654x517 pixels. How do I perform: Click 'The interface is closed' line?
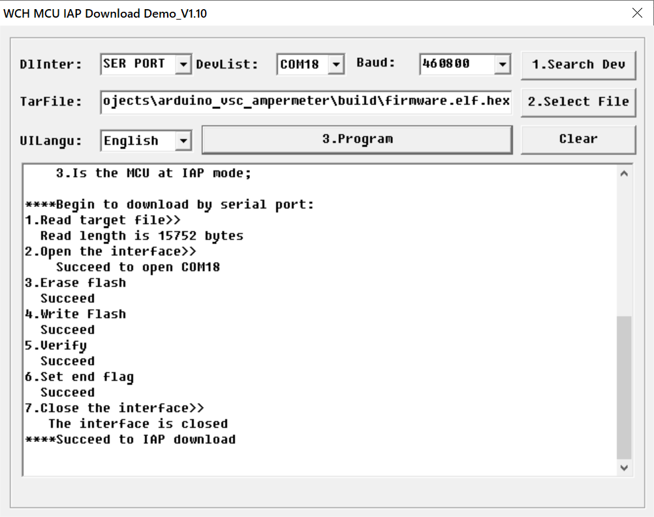pyautogui.click(x=138, y=424)
